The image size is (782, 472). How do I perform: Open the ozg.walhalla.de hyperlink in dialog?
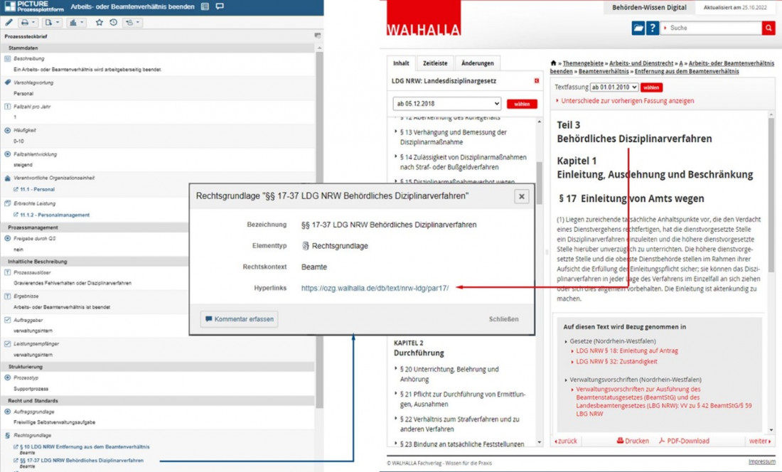tap(375, 288)
